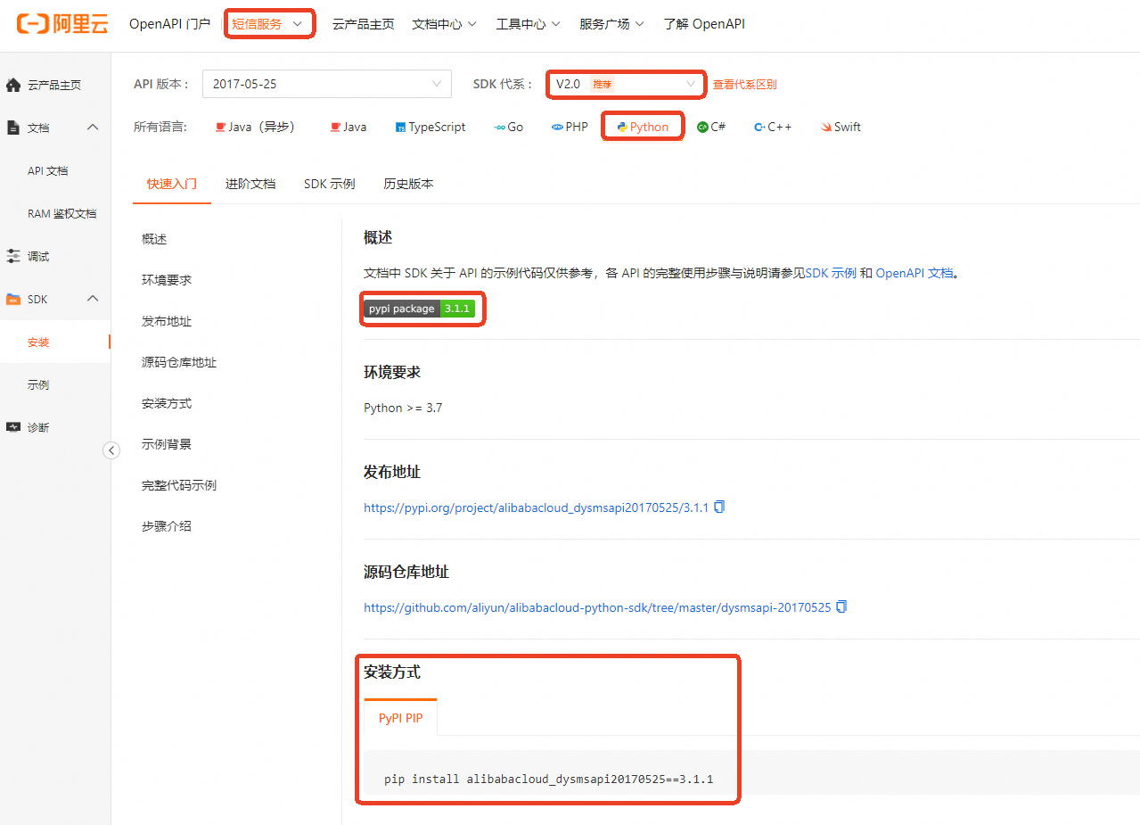Image resolution: width=1140 pixels, height=825 pixels.
Task: Switch to the PHP language option
Action: (569, 127)
